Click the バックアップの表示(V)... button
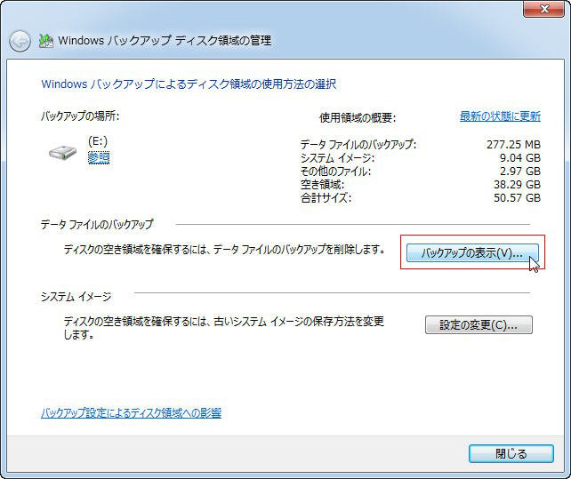571x479 pixels. coord(472,252)
